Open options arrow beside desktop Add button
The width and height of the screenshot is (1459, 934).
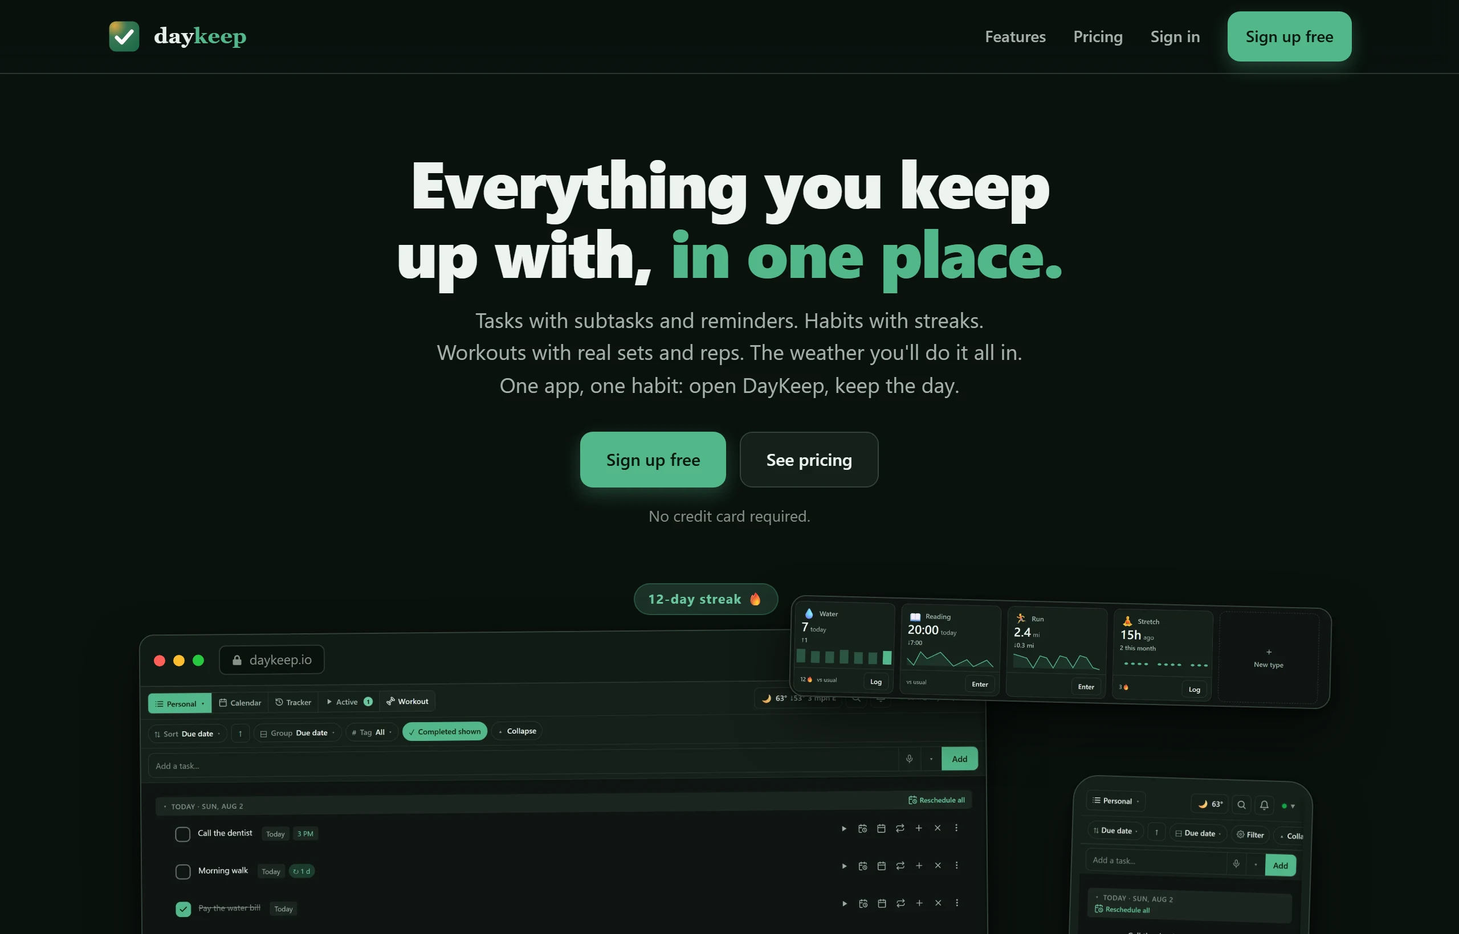coord(931,759)
